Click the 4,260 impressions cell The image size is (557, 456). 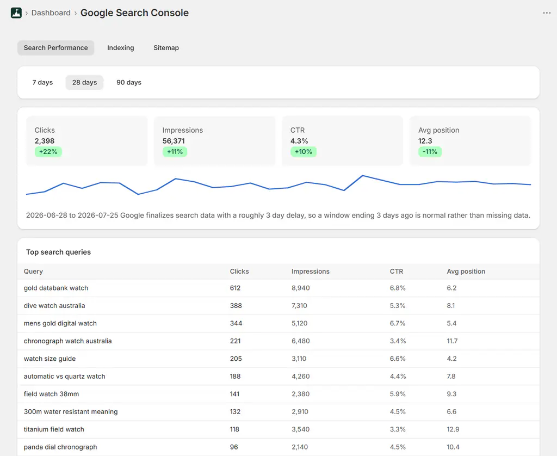[x=300, y=377]
